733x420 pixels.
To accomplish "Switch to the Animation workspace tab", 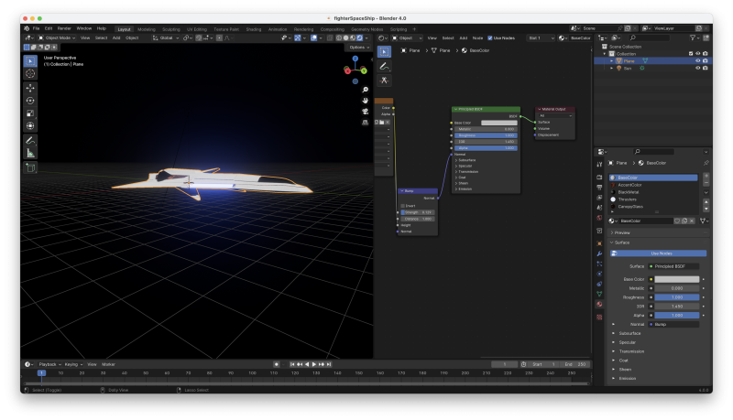I will coord(278,29).
